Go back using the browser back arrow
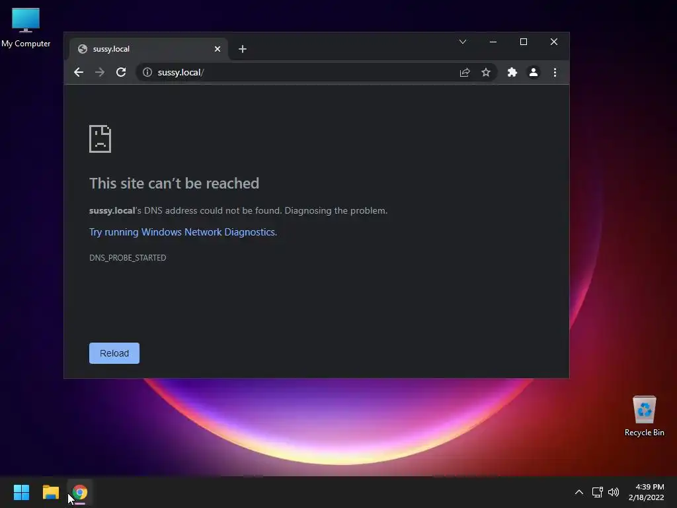677x508 pixels. point(79,72)
